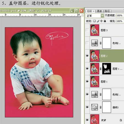The height and width of the screenshot is (124, 124).
Task: Click the mask link chain on lower 色相 layer
Action: coord(101,94)
